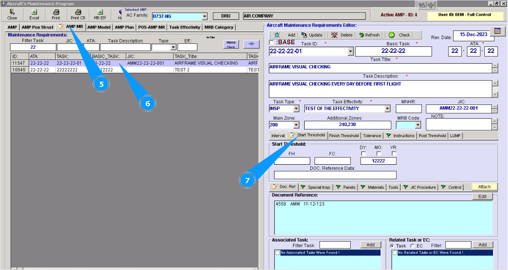Step the JIC field up arrow
The height and width of the screenshot is (270, 508).
pos(494,107)
